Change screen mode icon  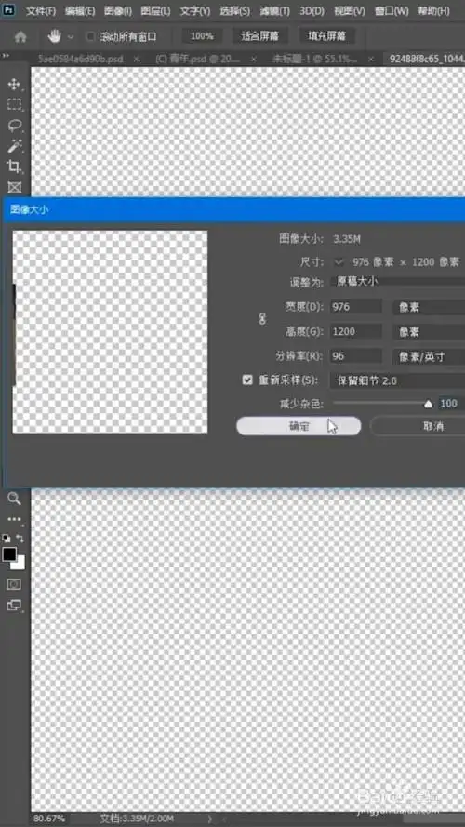[x=14, y=606]
